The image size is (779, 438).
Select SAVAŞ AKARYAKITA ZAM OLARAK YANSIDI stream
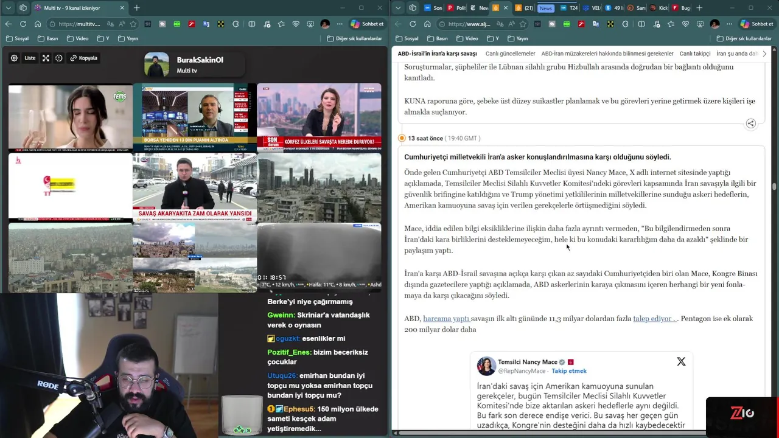tap(195, 188)
